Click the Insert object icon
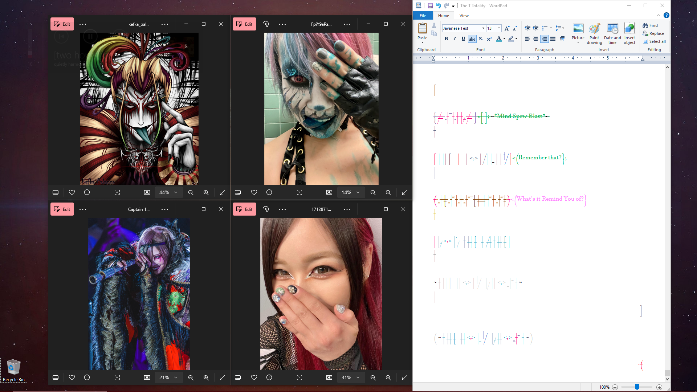 tap(629, 33)
